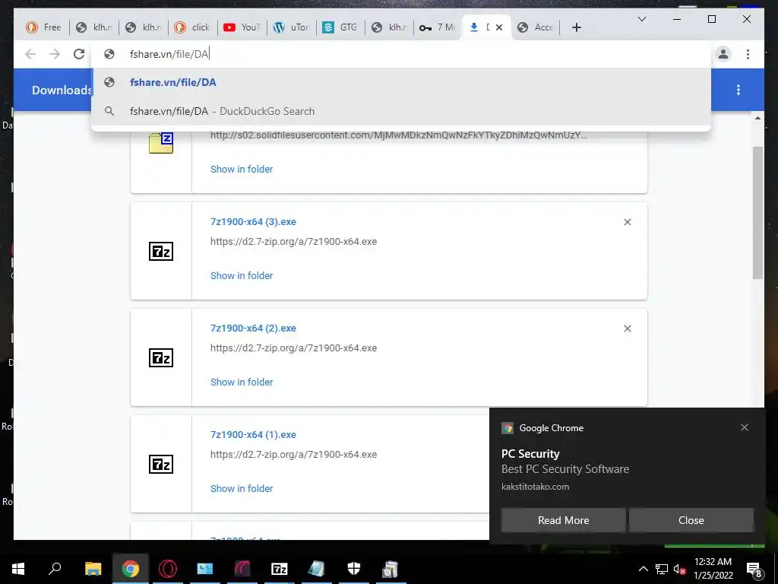Image resolution: width=778 pixels, height=584 pixels.
Task: Click the muted volume tray icon
Action: [679, 569]
